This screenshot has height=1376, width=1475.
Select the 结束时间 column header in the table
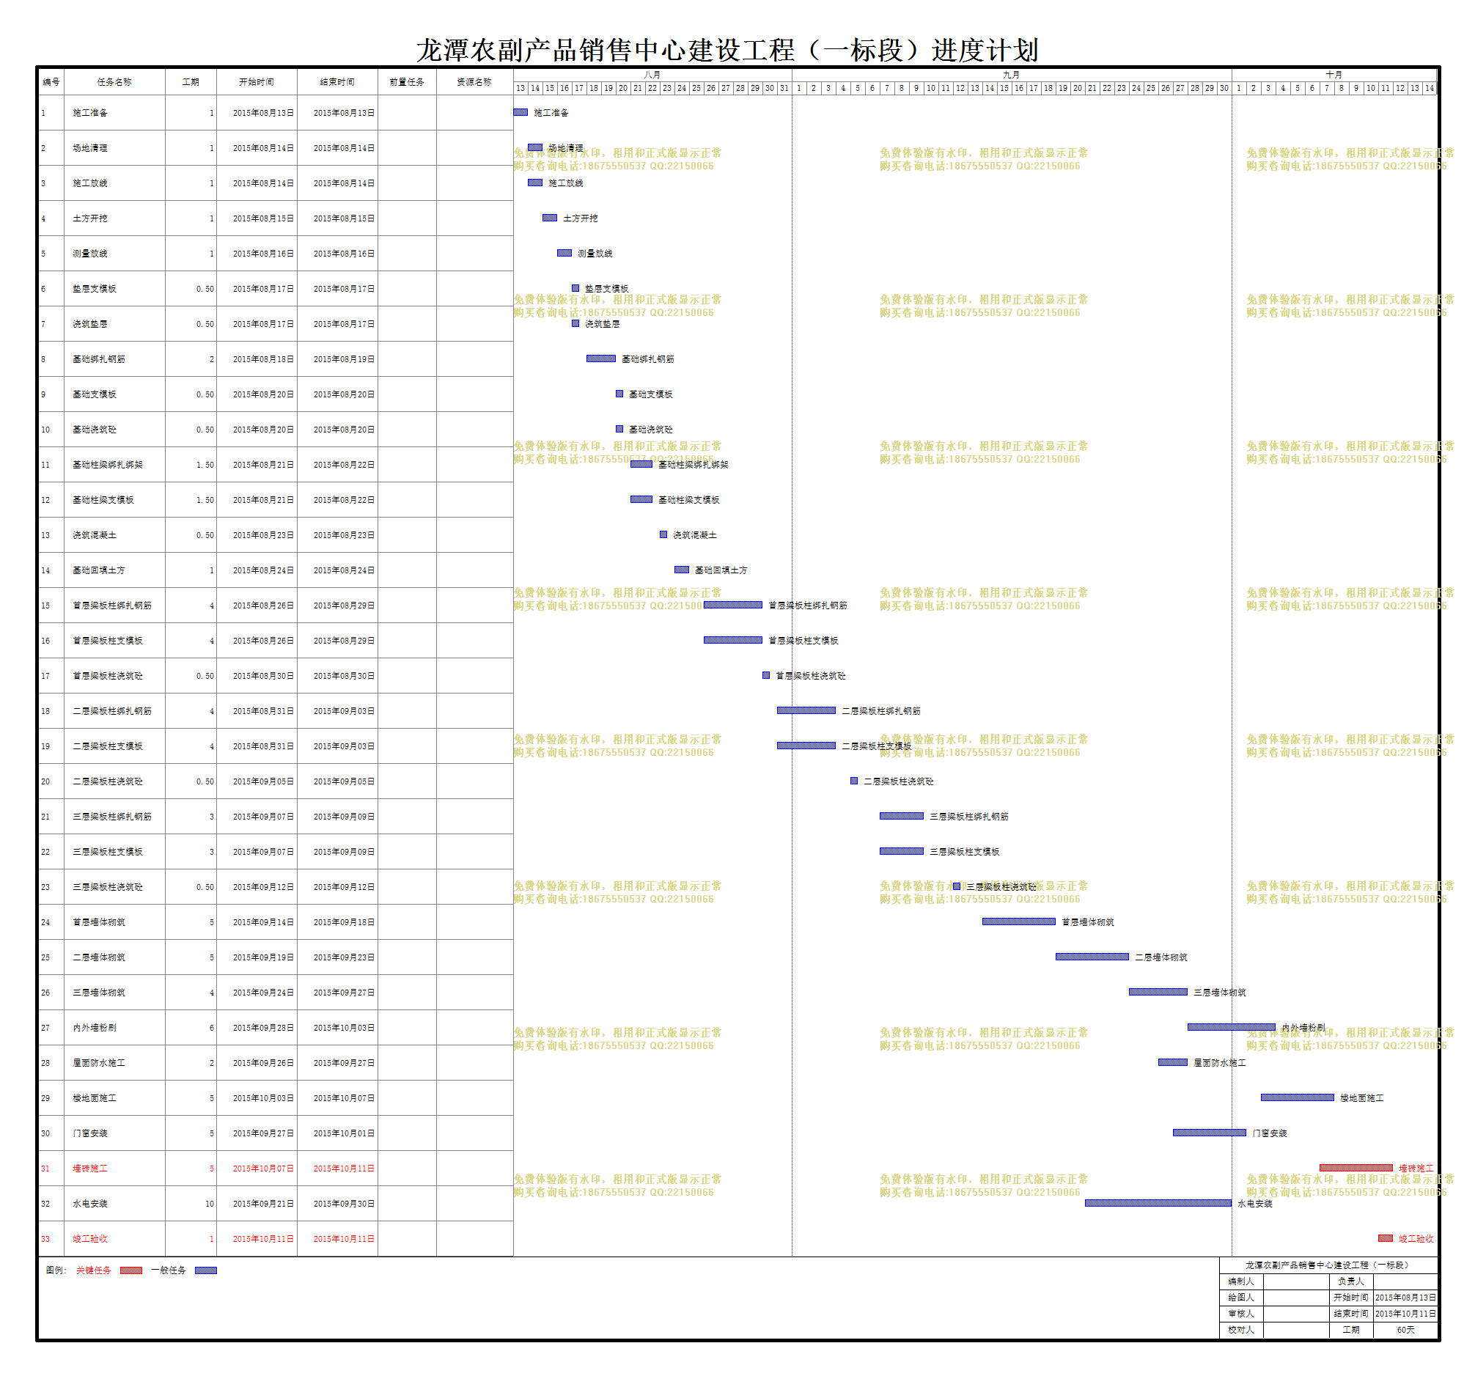337,82
